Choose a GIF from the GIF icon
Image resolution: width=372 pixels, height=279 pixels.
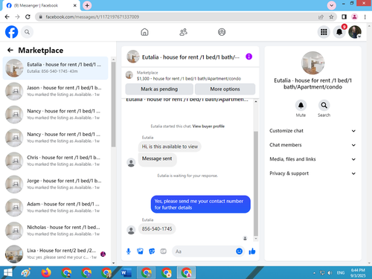[163, 251]
